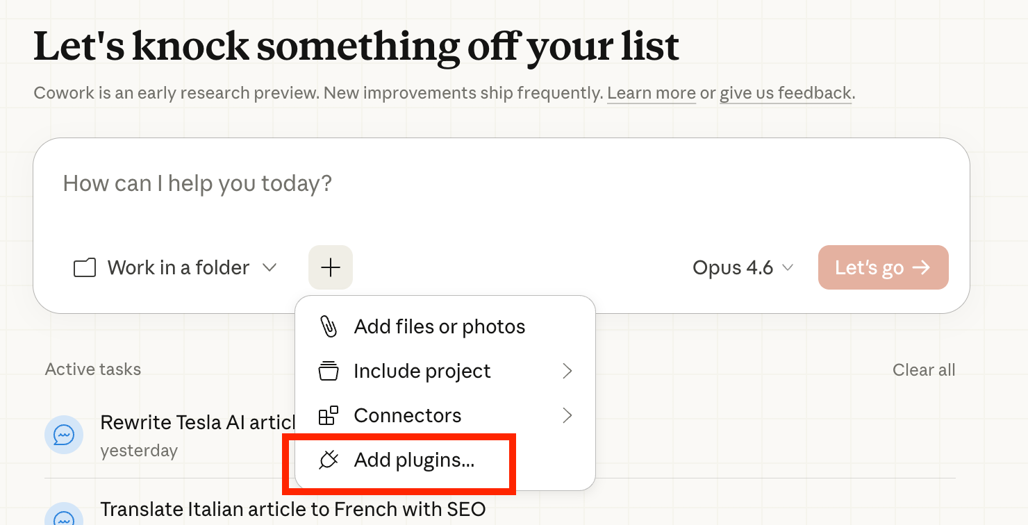This screenshot has width=1028, height=525.
Task: Click Clear all for active tasks
Action: [x=923, y=370]
